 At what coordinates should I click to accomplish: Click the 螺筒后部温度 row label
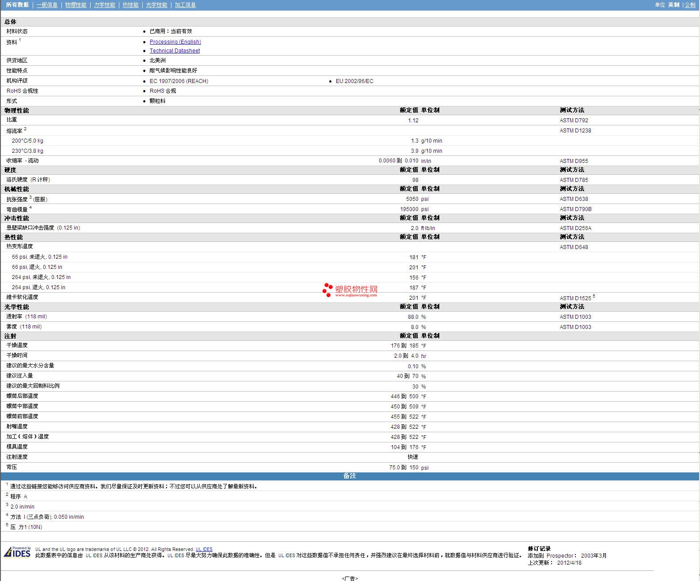click(22, 396)
